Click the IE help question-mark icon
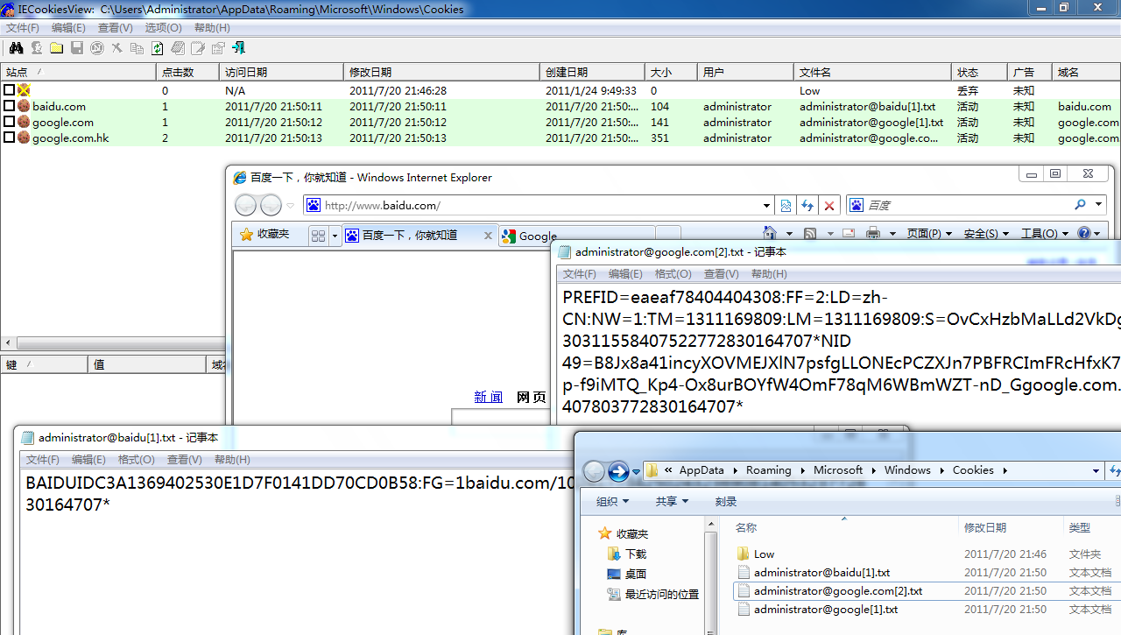This screenshot has width=1121, height=635. [1085, 233]
